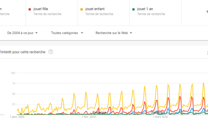Click 'Terme de recherche' under jouet enfant
The width and height of the screenshot is (208, 130).
(x=99, y=14)
